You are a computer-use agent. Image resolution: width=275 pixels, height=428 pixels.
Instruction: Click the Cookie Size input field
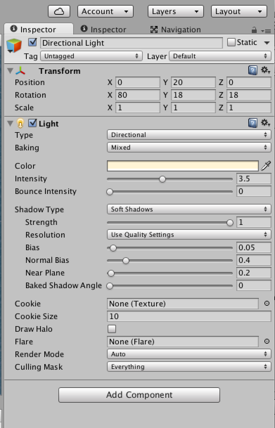(189, 316)
